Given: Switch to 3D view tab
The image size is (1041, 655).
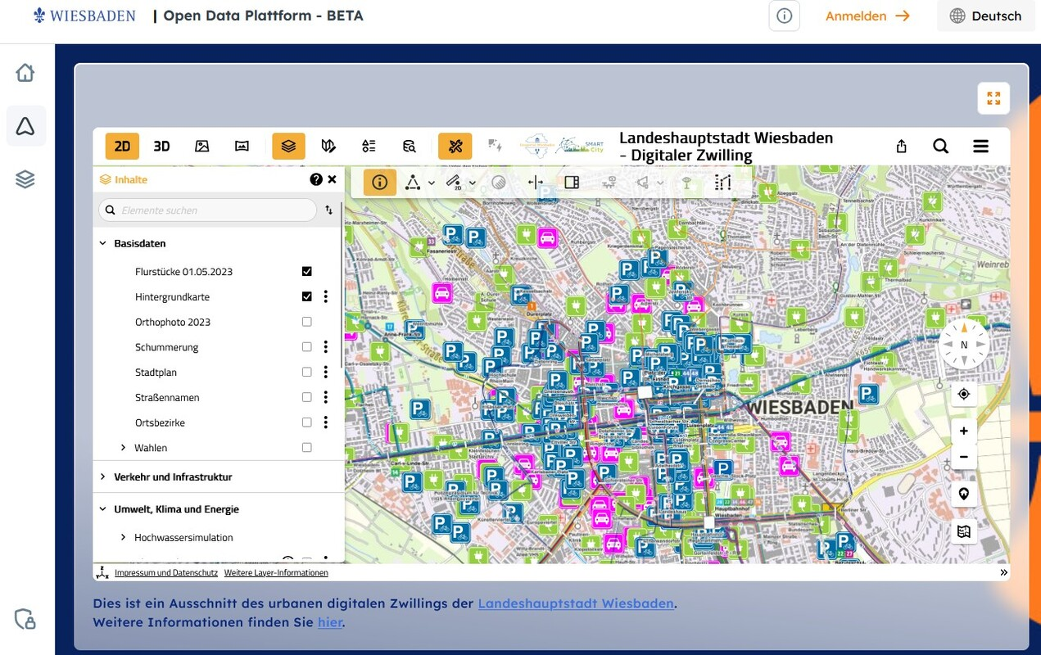Looking at the screenshot, I should [162, 146].
